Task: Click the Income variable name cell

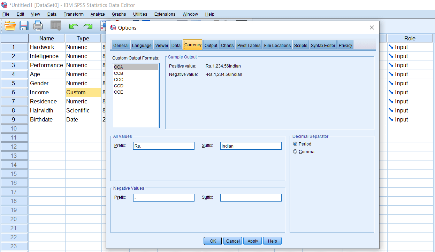Action: click(x=47, y=92)
